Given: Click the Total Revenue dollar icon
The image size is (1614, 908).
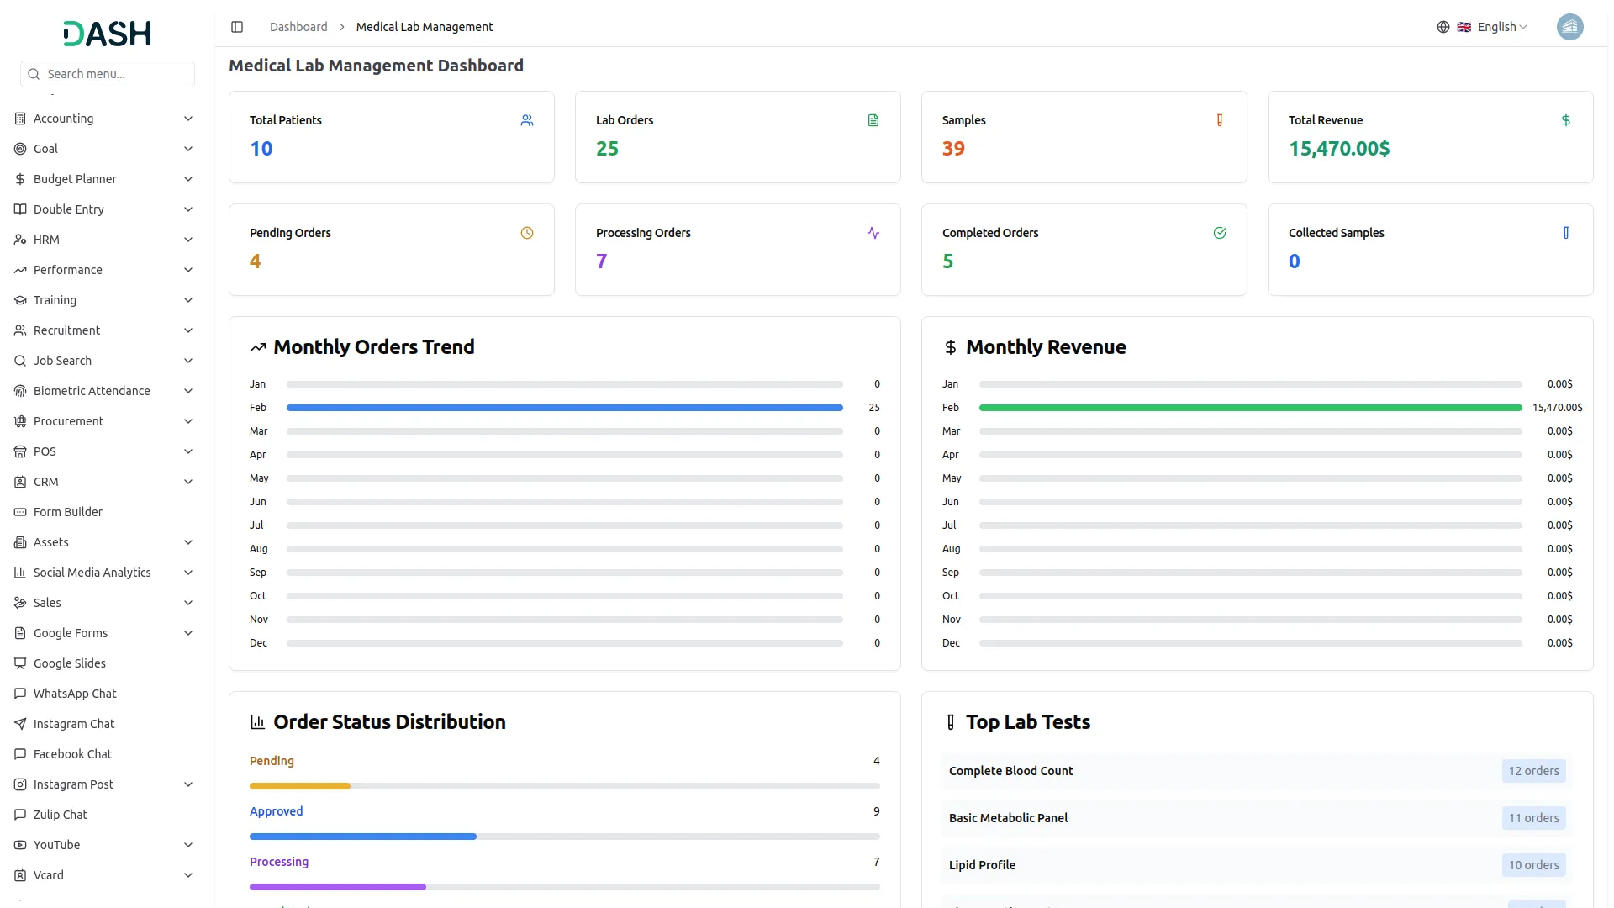Looking at the screenshot, I should point(1565,120).
